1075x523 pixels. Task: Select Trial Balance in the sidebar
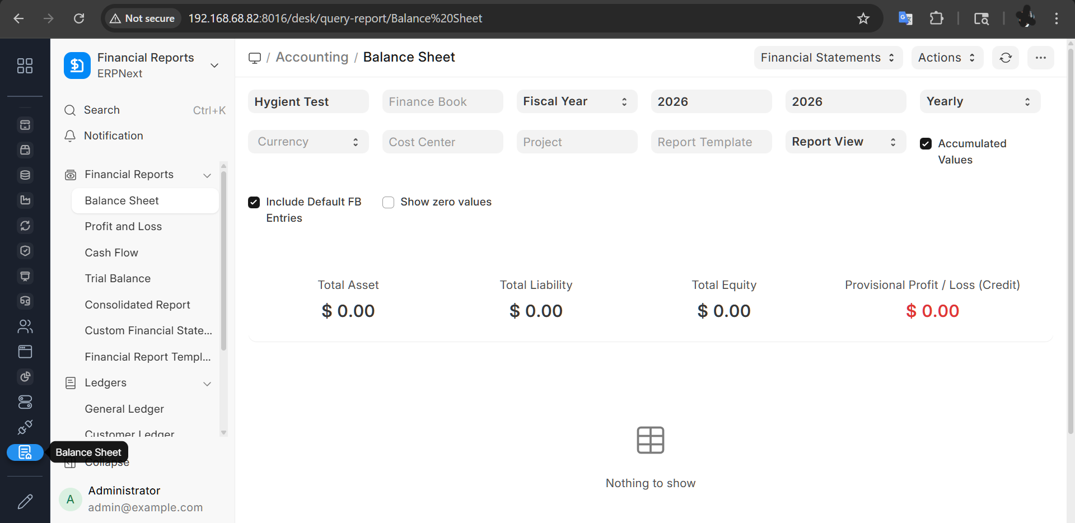point(118,279)
